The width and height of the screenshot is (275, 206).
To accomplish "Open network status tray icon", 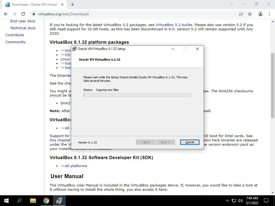I will point(234,201).
